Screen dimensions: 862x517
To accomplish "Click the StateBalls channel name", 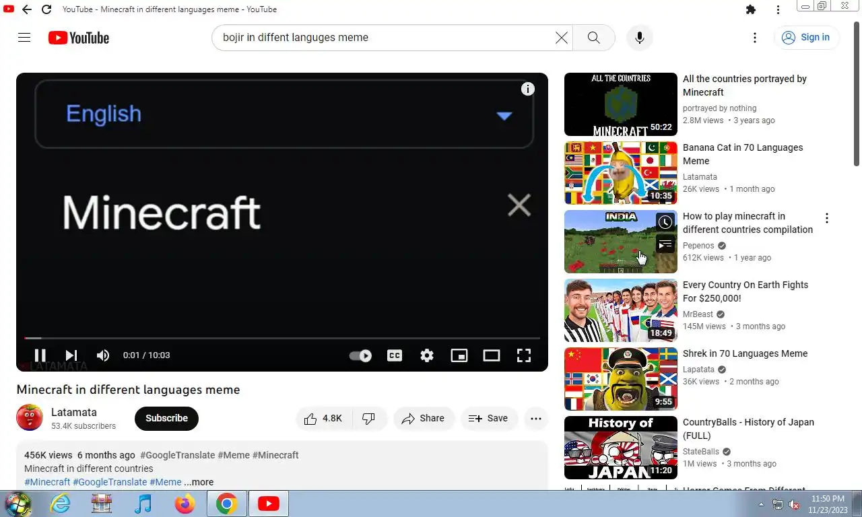I will coord(701,452).
